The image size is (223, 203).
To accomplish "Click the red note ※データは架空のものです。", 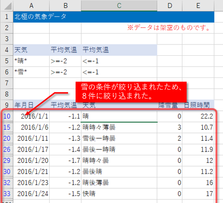I will pyautogui.click(x=169, y=28).
